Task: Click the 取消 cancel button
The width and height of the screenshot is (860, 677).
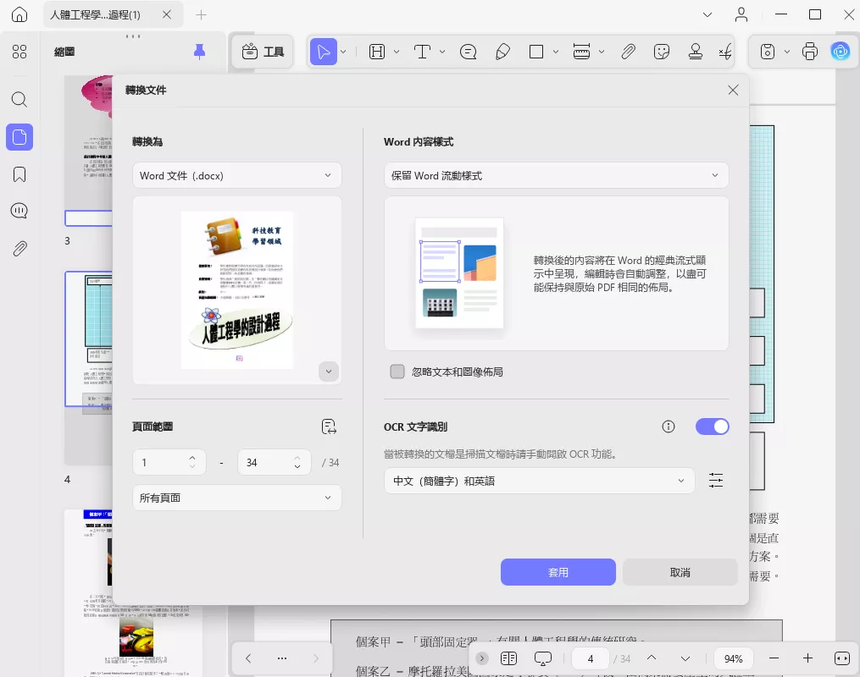Action: tap(680, 572)
